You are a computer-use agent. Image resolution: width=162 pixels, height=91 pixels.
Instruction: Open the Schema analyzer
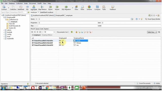click(x=89, y=8)
